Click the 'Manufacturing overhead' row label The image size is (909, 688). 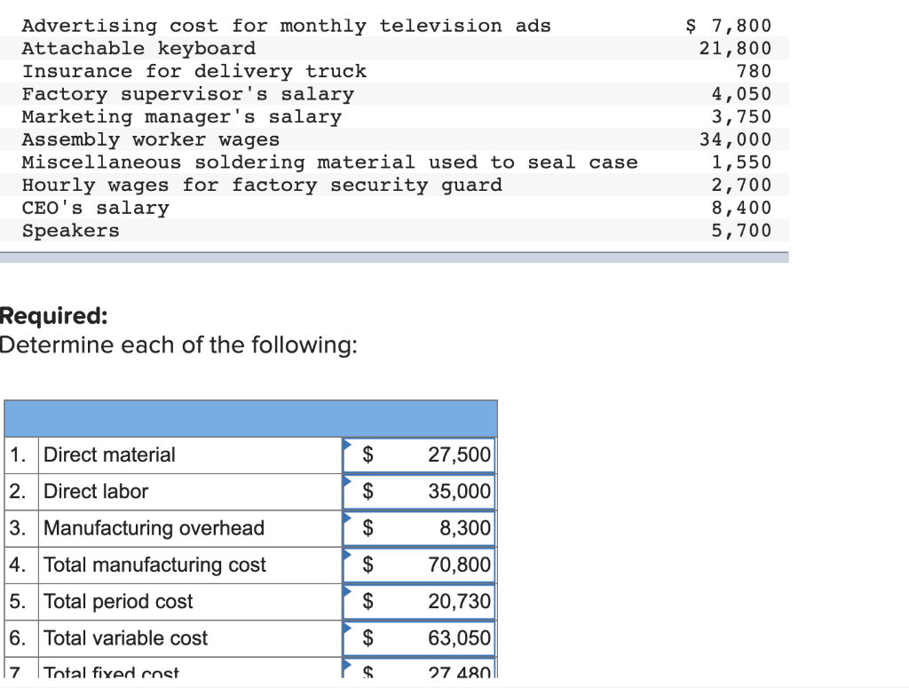click(x=154, y=528)
